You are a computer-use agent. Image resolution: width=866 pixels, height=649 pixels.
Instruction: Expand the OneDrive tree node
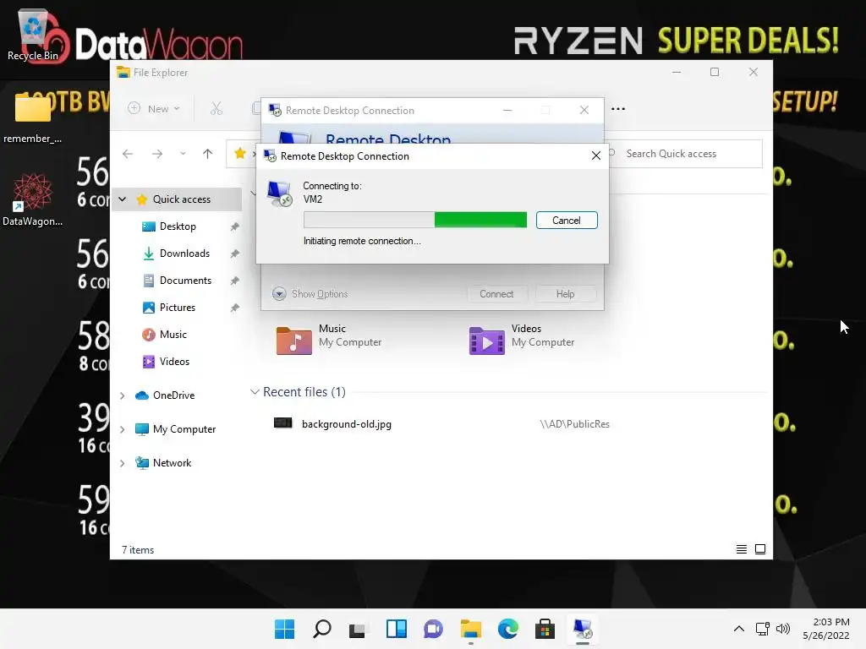pos(123,395)
